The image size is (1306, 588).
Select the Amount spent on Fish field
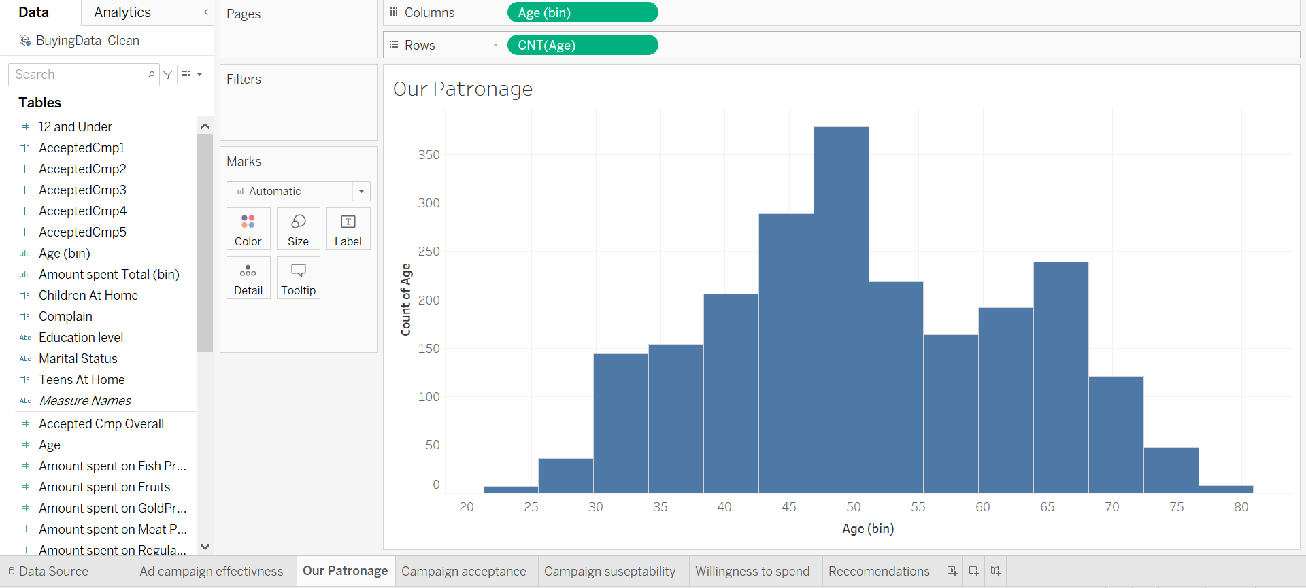(x=112, y=466)
